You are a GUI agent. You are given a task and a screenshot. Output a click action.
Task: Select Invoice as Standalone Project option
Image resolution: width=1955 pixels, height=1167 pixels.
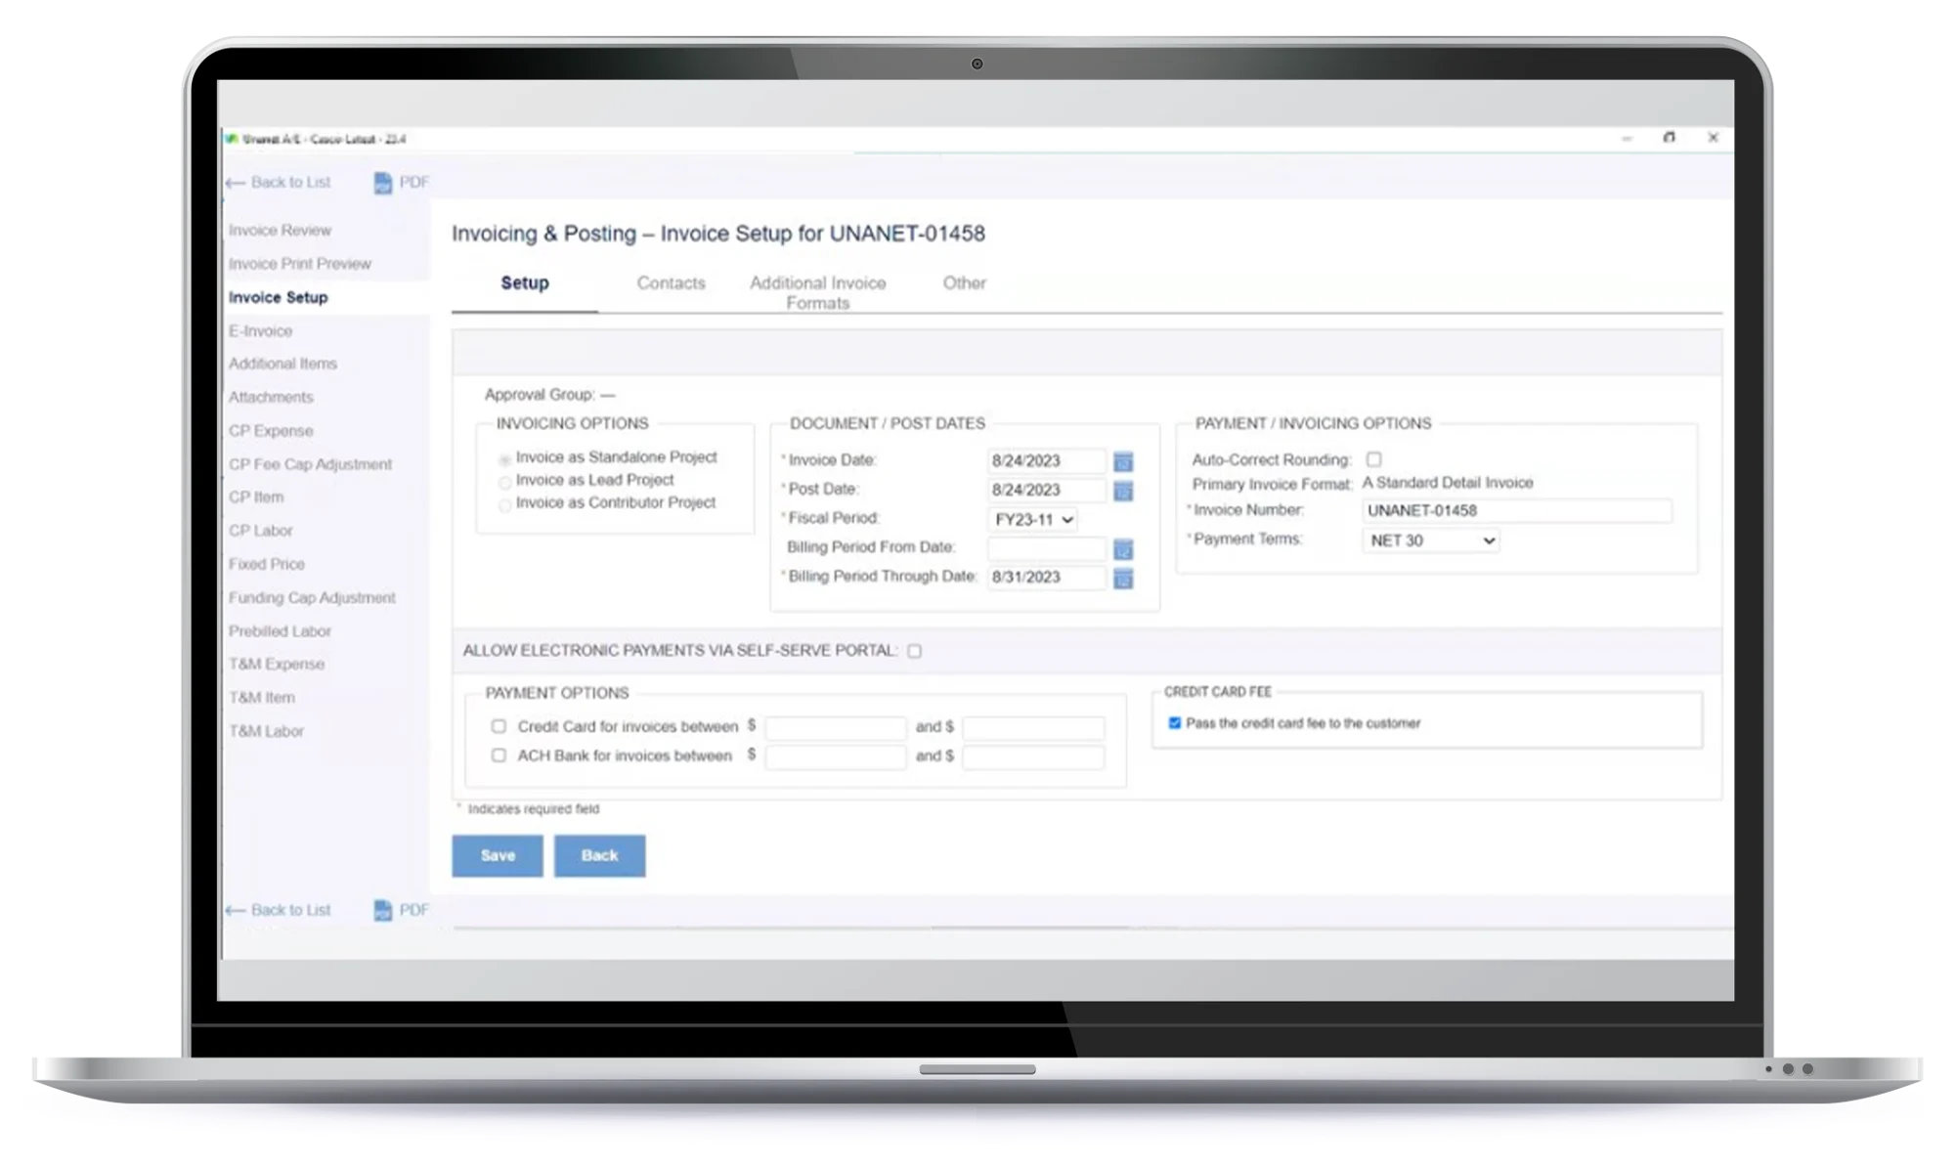click(504, 459)
